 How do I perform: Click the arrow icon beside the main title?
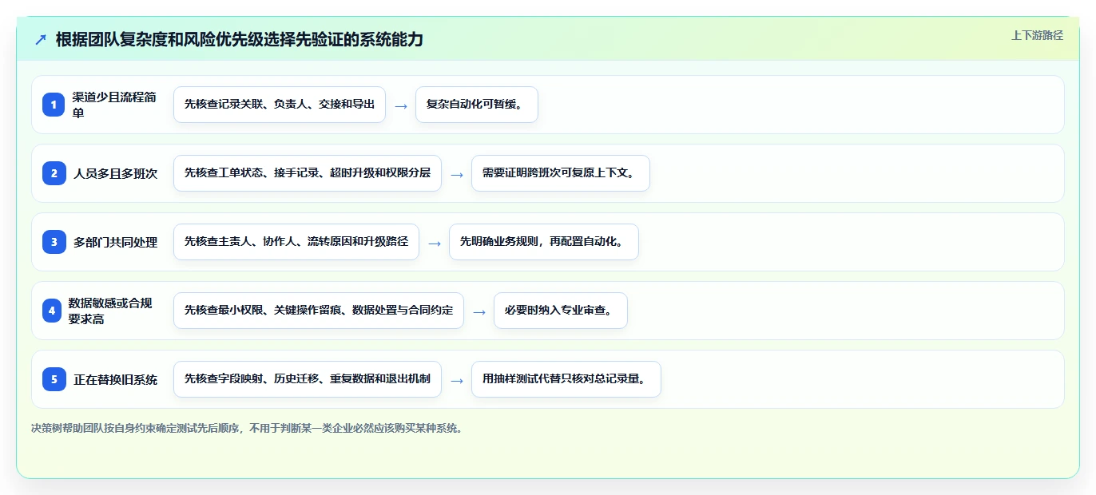[41, 40]
